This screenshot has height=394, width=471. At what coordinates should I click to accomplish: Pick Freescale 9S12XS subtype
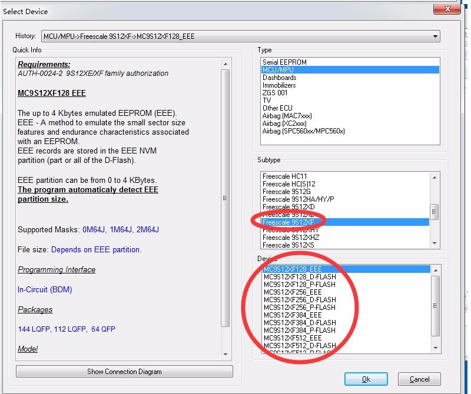346,245
